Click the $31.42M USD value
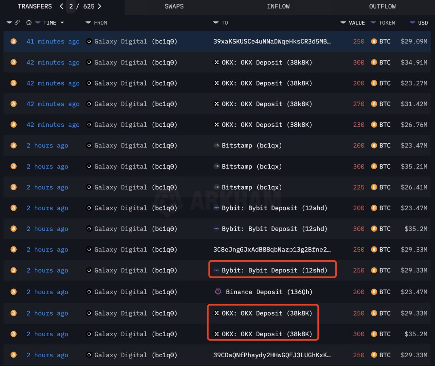Screen dimensions: 435x366 [414, 104]
